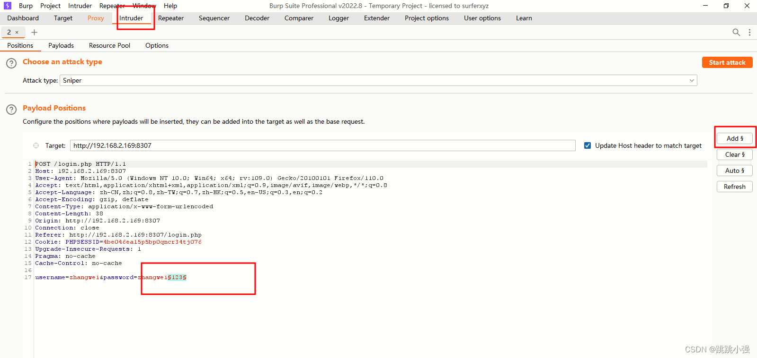
Task: Click the Referer header line
Action: (118, 235)
